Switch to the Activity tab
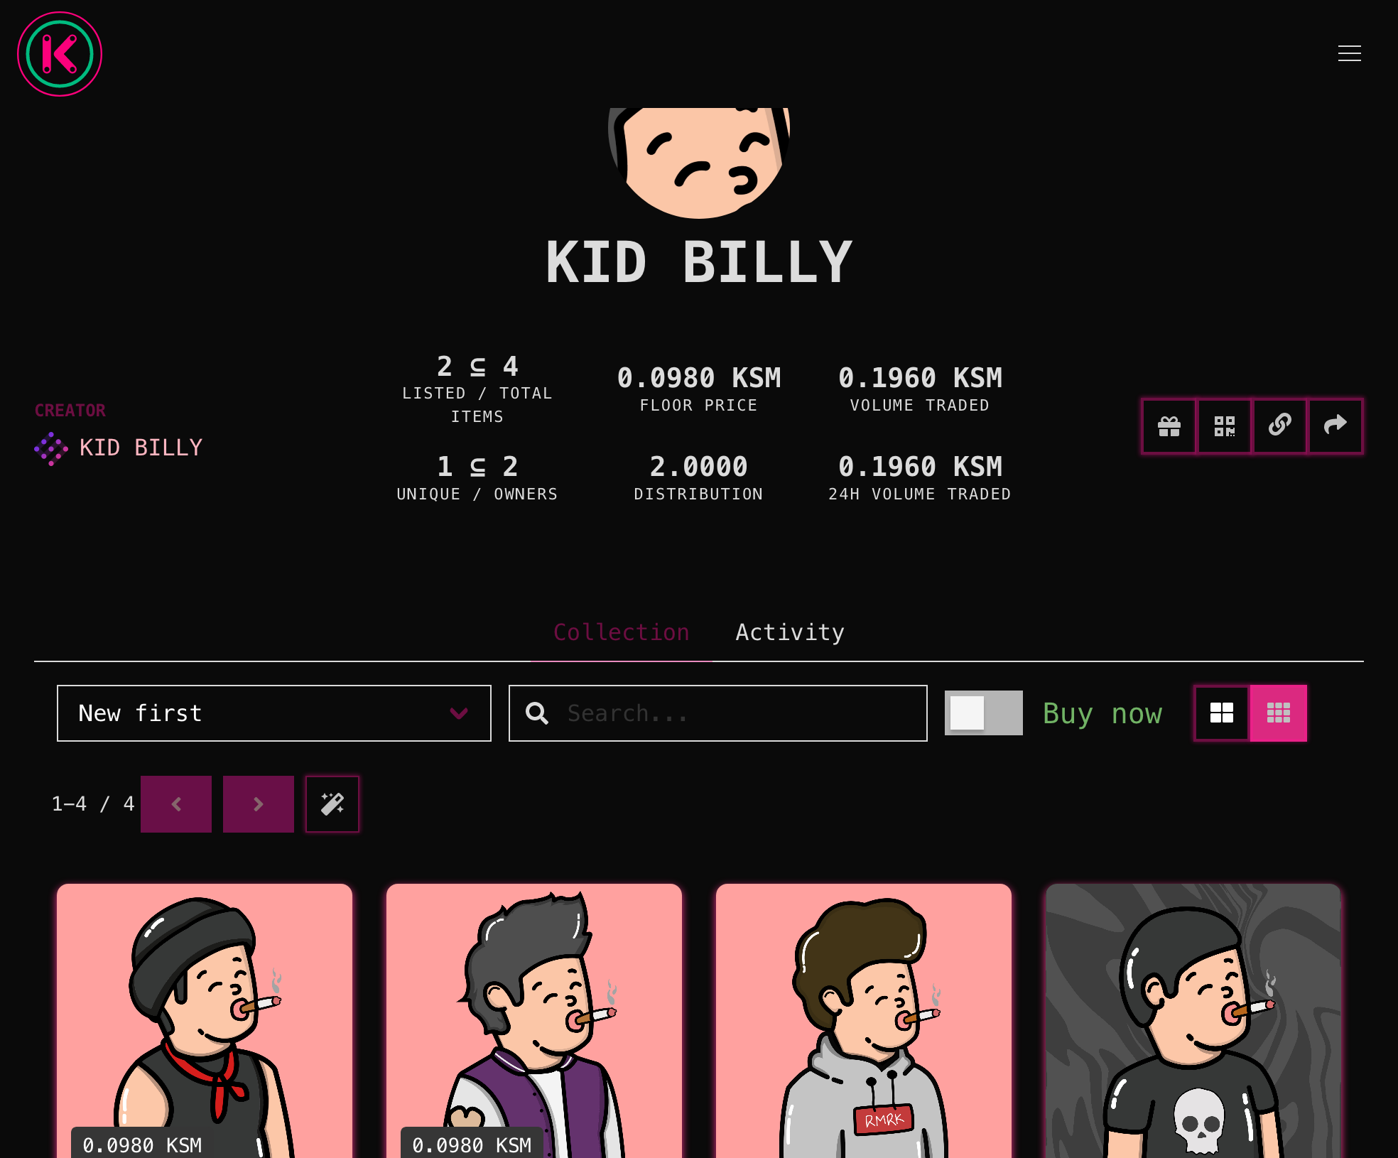Image resolution: width=1398 pixels, height=1158 pixels. [x=790, y=632]
